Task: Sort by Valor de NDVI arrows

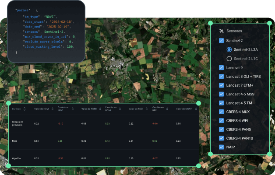Action: (52, 109)
